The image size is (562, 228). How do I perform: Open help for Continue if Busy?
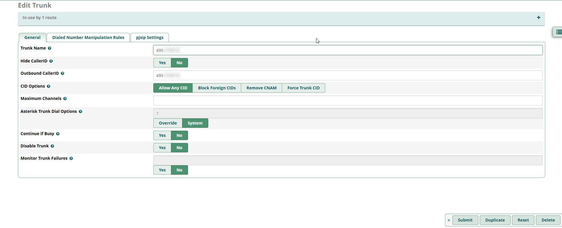tap(58, 134)
